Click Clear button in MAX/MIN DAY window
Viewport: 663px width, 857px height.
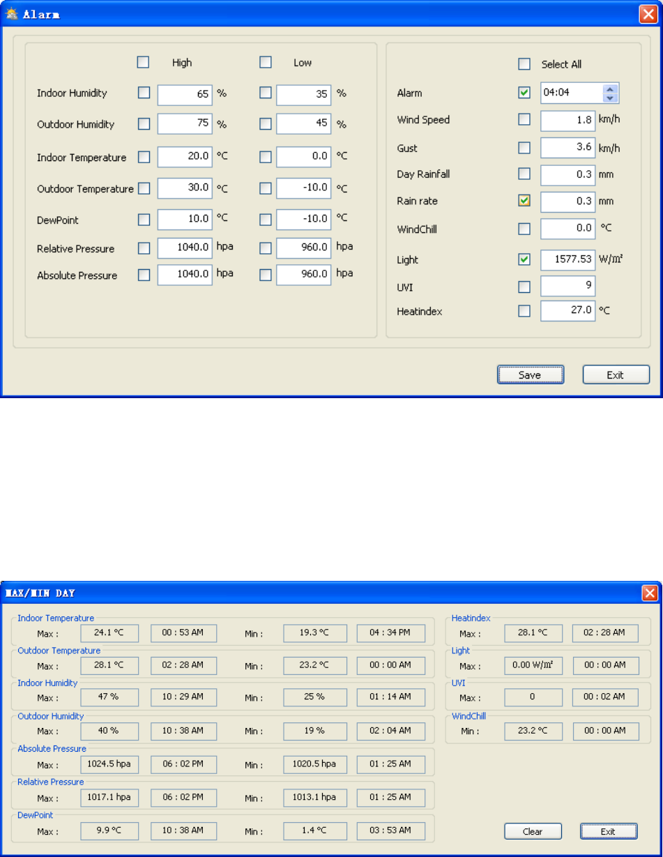533,831
